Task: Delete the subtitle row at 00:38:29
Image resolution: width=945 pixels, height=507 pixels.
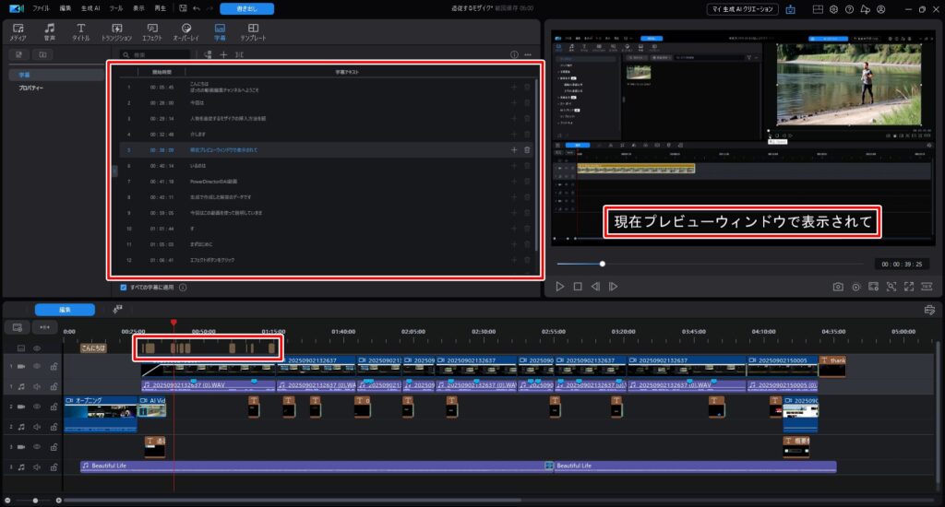Action: click(x=527, y=149)
